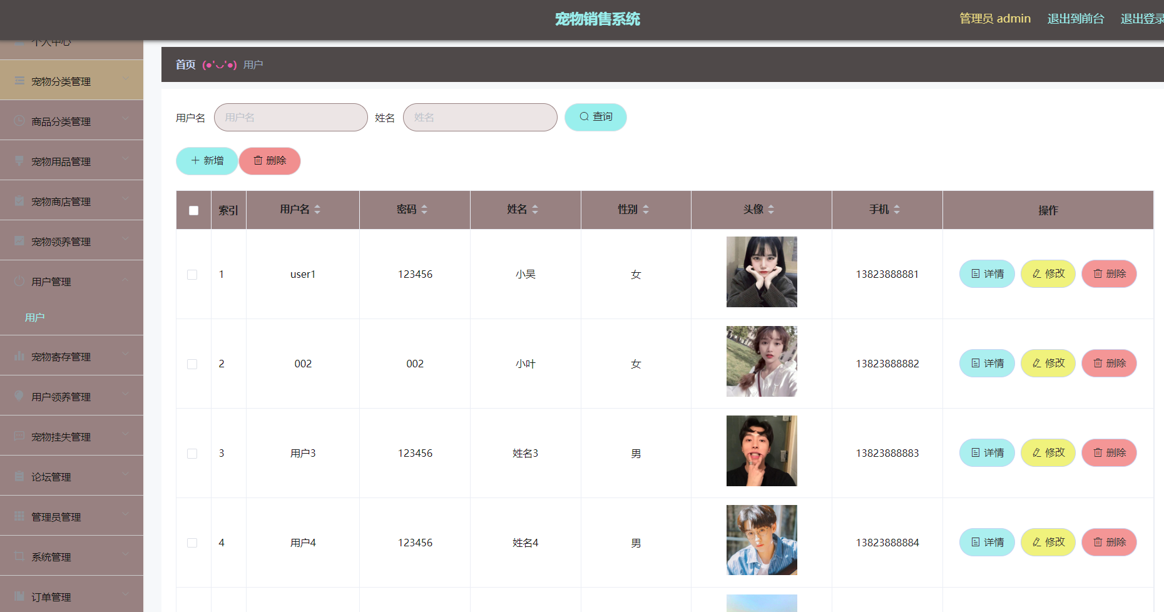Viewport: 1164px width, 612px height.
Task: Click 修改 for user1
Action: pos(1048,274)
